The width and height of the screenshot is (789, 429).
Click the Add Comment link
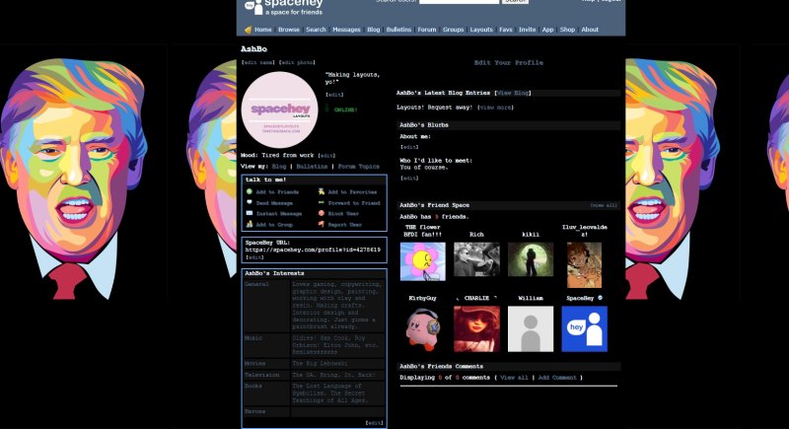coord(558,377)
